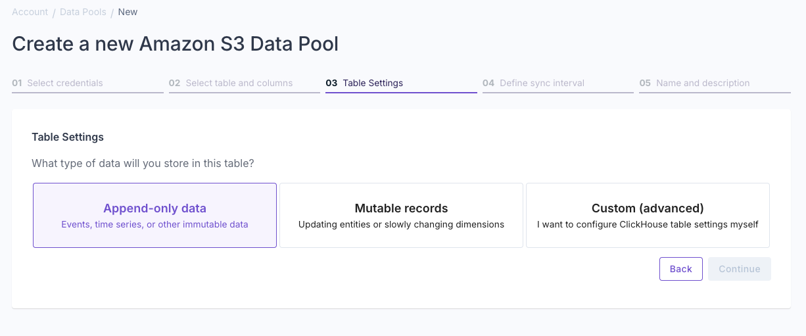806x336 pixels.
Task: Click the page title Create a new Amazon S3 Data Pool
Action: pos(176,44)
